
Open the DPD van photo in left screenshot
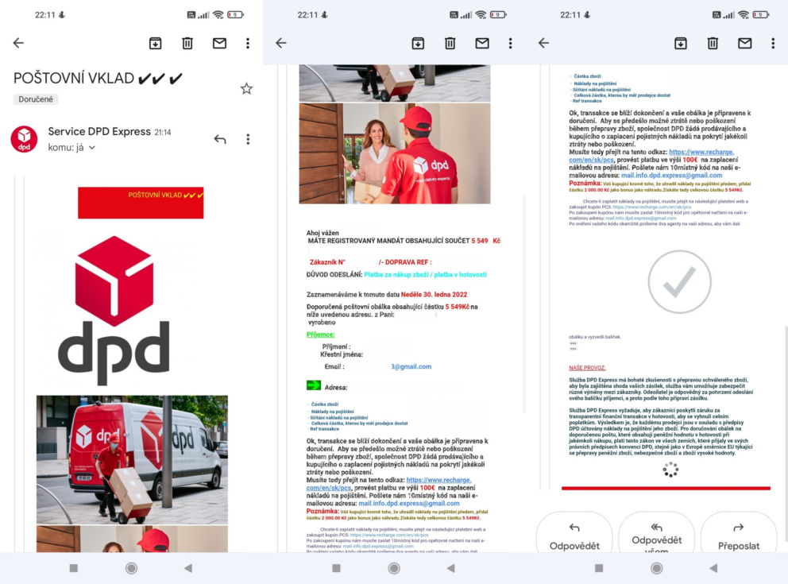(x=132, y=459)
